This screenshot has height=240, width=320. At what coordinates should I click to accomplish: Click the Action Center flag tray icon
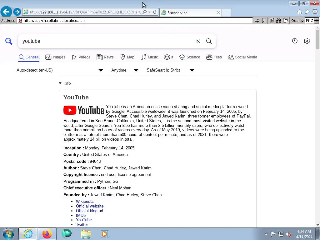(x=273, y=234)
